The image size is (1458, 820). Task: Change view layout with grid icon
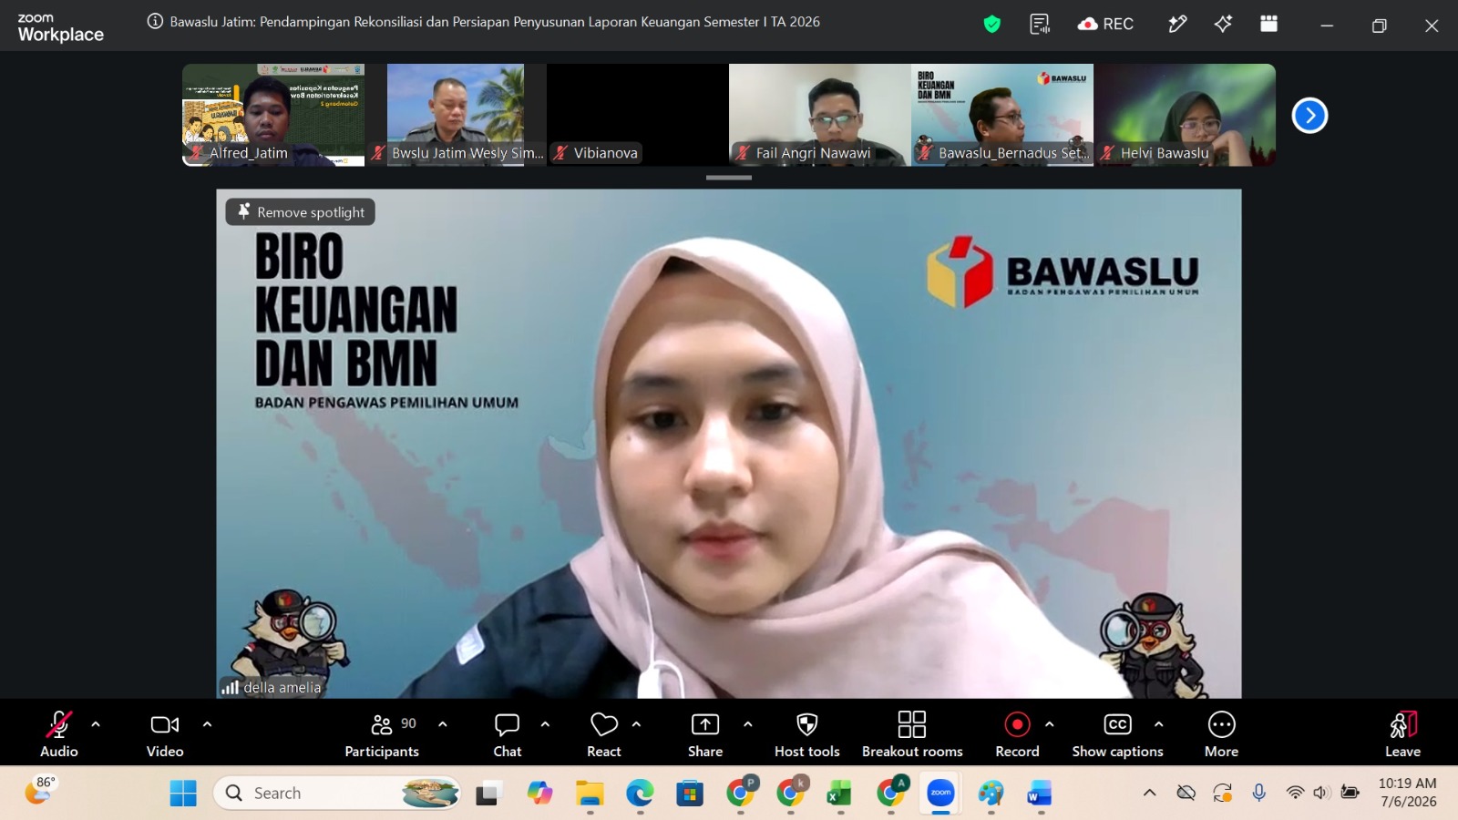click(x=1268, y=25)
